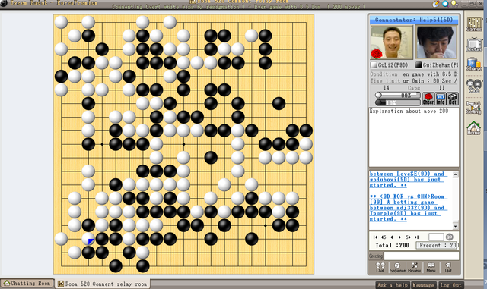487x289 pixels.
Task: Click the Ask a help button
Action: (x=393, y=285)
